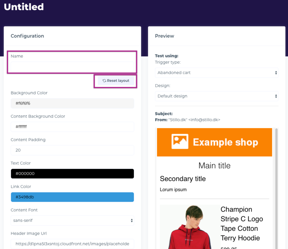Screen dimensions: 288x249
Task: Click the image placeholder icon in preview header
Action: [x=180, y=142]
